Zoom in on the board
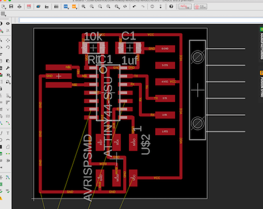This screenshot has height=209, width=263. tap(92, 7)
